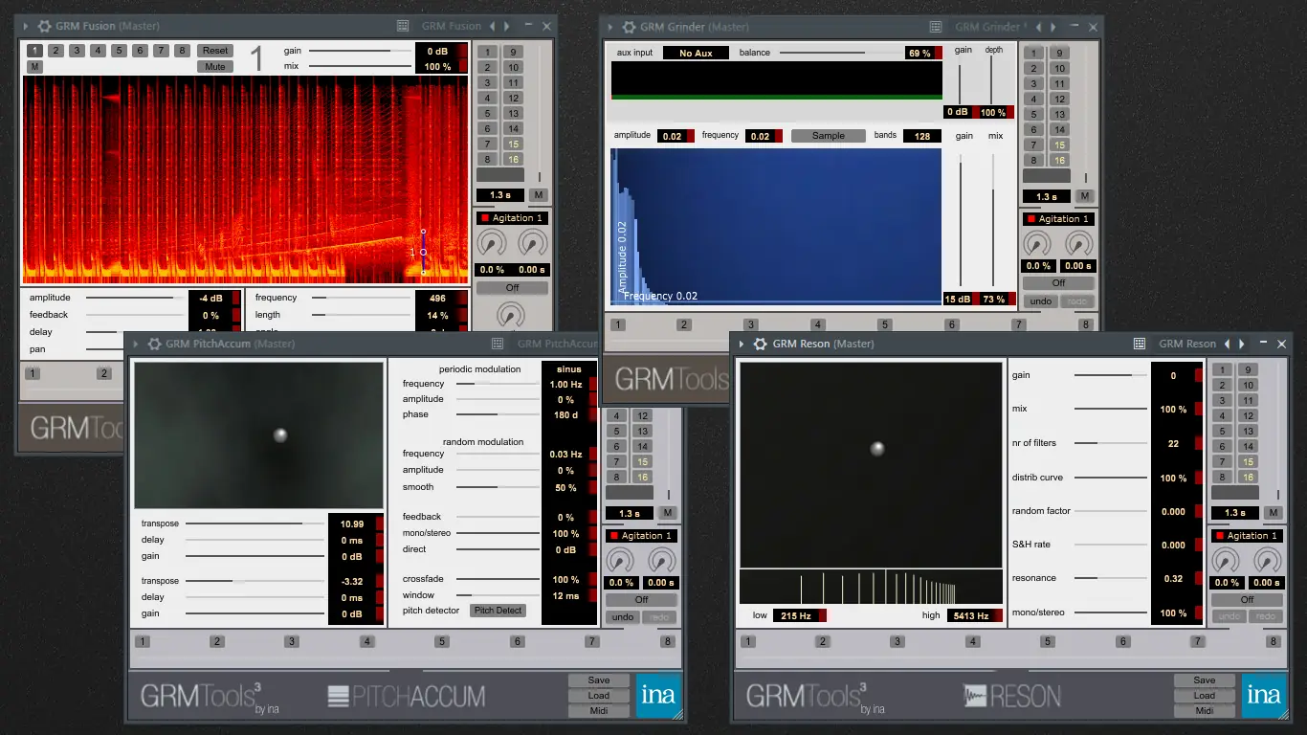This screenshot has height=735, width=1307.
Task: Click the left Agitation knob in Reson
Action: 1226,560
